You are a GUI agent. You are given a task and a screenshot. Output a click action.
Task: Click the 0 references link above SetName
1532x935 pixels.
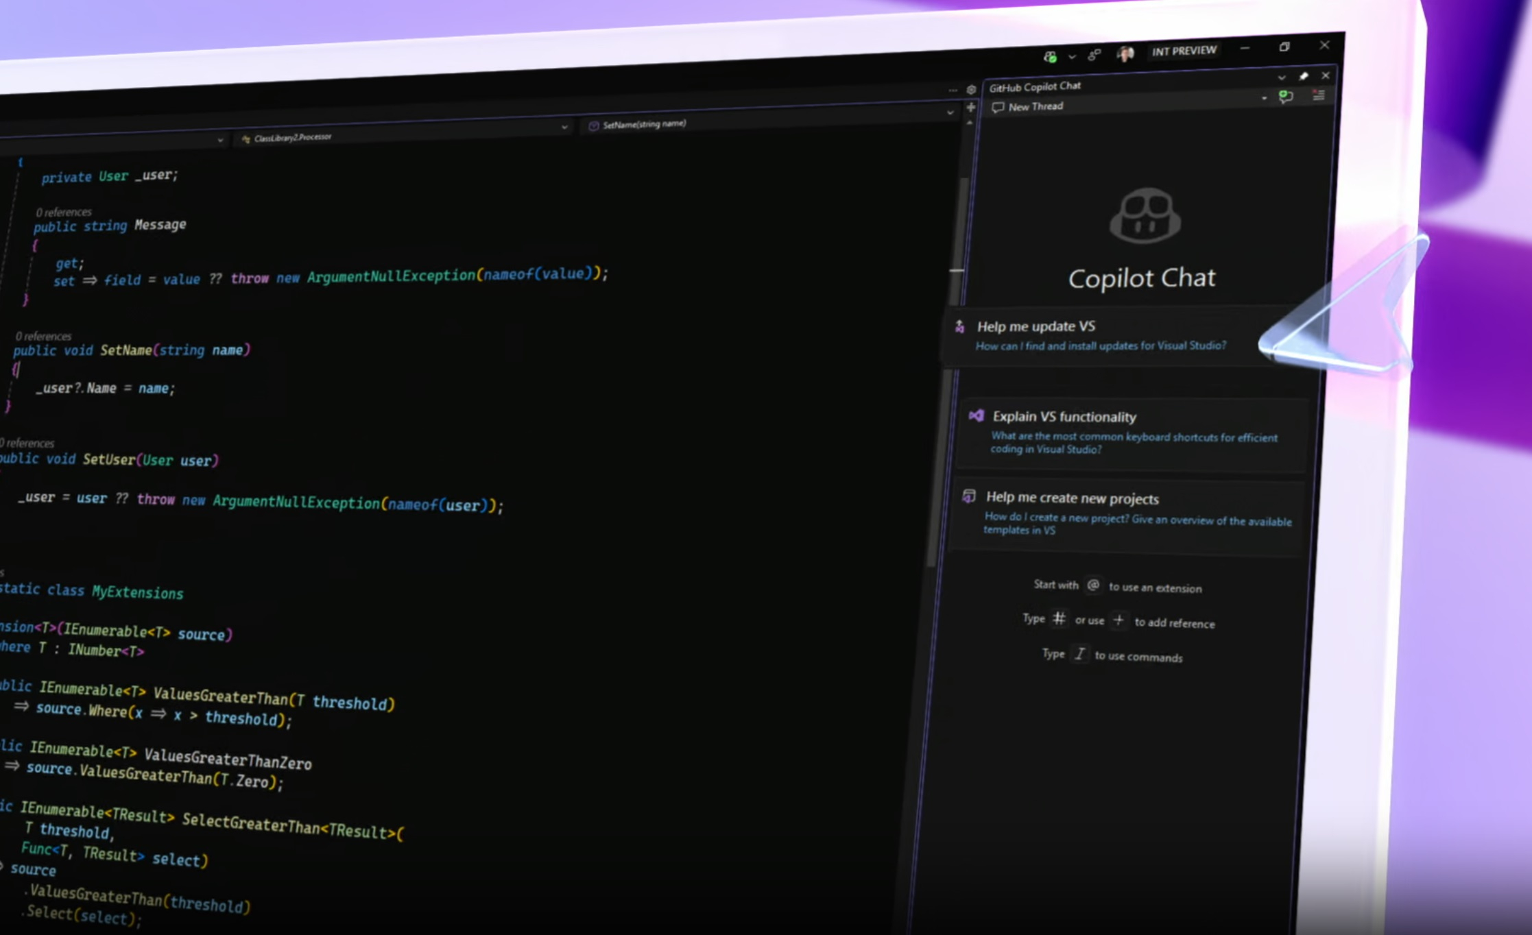(x=44, y=336)
